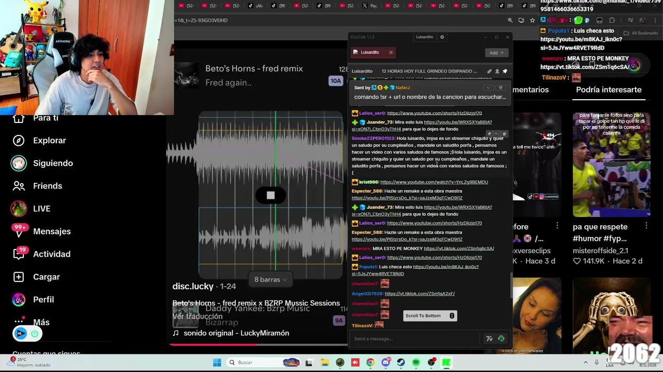Open krist666 YouTube watch link
Image resolution: width=663 pixels, height=372 pixels.
click(434, 182)
